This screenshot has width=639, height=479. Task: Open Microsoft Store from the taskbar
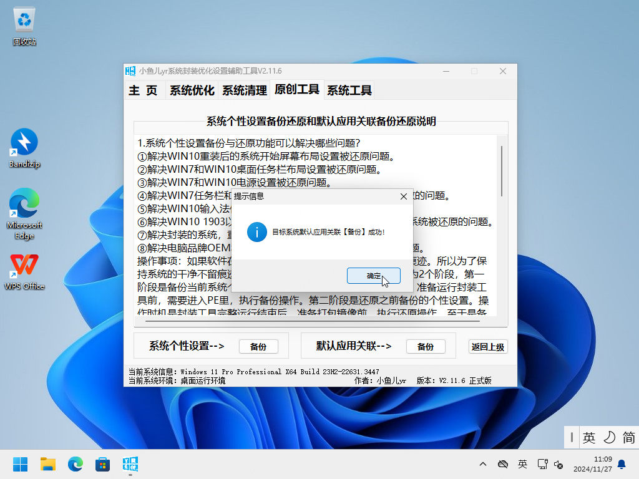point(102,464)
